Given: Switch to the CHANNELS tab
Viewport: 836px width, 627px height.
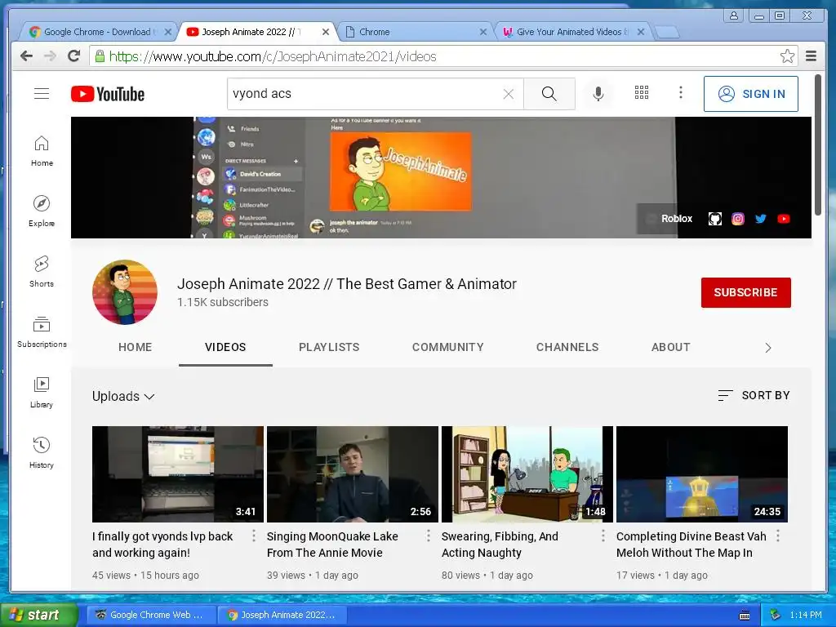Looking at the screenshot, I should pos(567,347).
